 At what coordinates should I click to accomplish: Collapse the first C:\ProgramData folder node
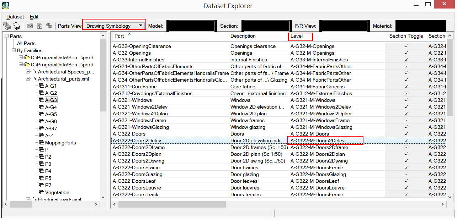click(21, 57)
